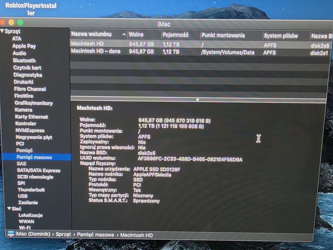Open the Zasilanie power category
This screenshot has height=250, width=333.
coord(28,202)
